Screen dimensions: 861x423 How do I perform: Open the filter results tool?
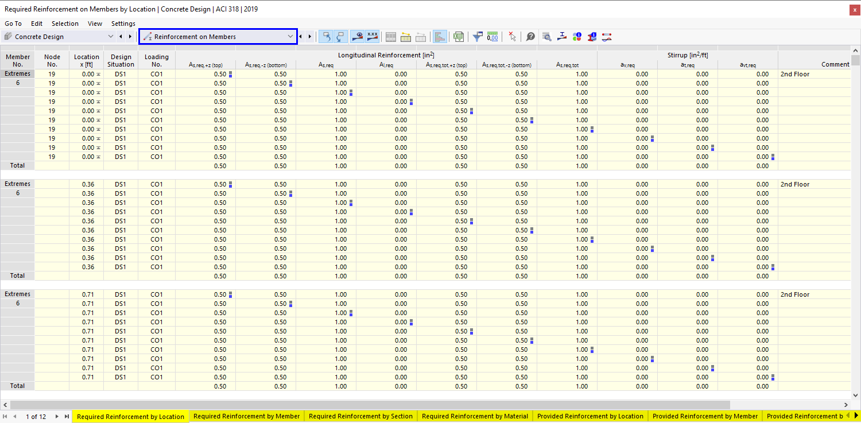(x=477, y=36)
